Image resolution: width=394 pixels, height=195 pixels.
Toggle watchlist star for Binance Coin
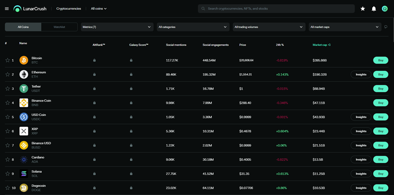pyautogui.click(x=8, y=103)
